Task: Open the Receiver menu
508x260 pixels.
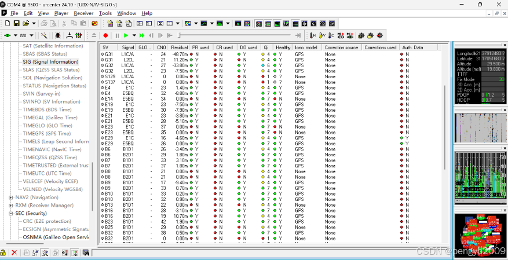Action: coord(83,13)
